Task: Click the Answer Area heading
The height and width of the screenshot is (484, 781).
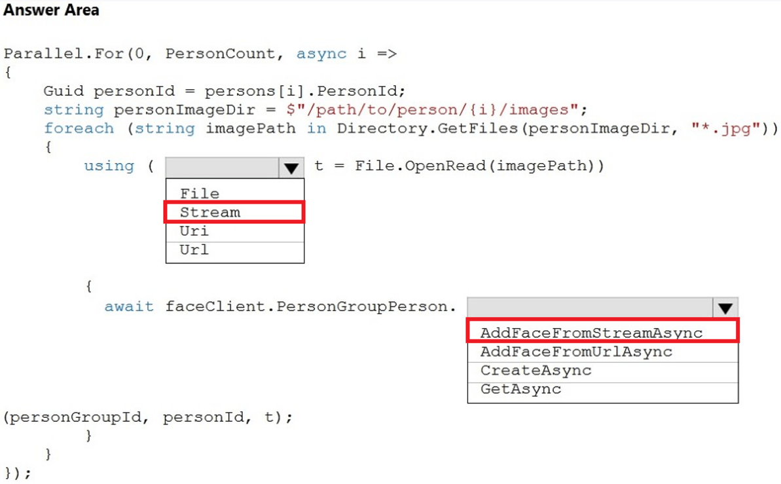Action: pyautogui.click(x=52, y=10)
